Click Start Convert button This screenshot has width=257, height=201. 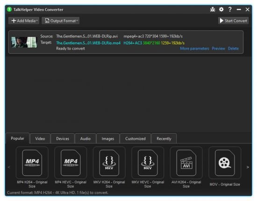point(233,21)
